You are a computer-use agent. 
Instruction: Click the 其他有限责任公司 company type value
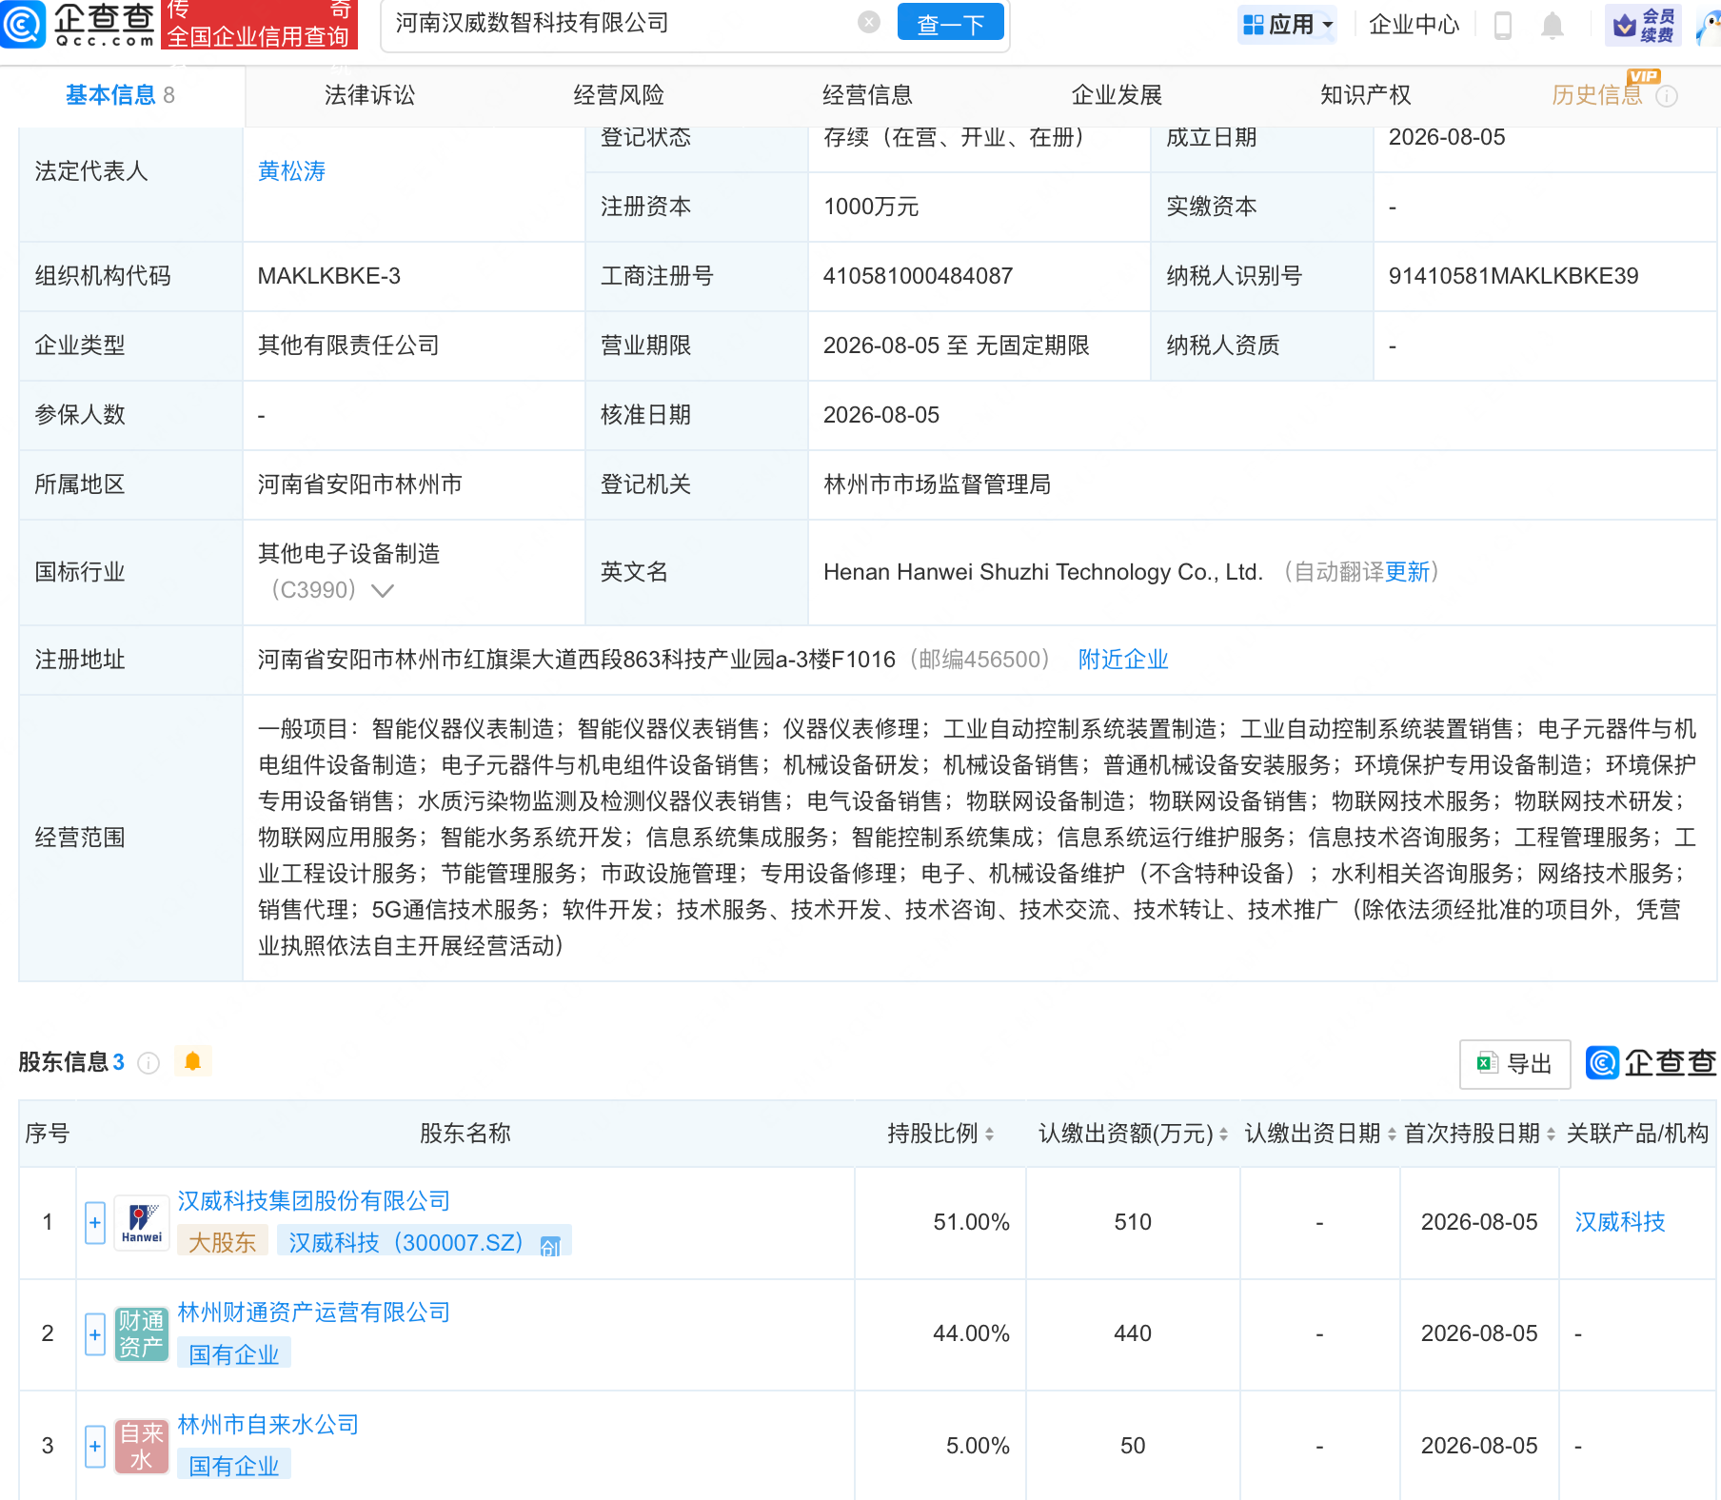[x=348, y=345]
